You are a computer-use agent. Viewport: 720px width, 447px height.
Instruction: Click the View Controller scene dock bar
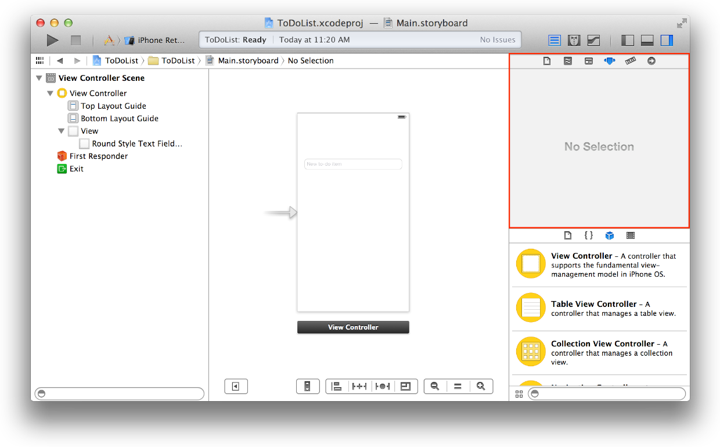click(353, 327)
